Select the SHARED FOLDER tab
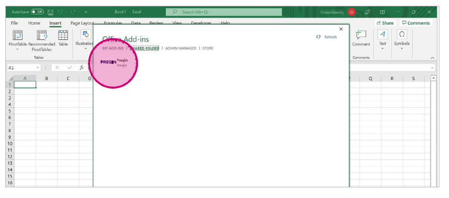The height and width of the screenshot is (198, 449). tap(144, 48)
